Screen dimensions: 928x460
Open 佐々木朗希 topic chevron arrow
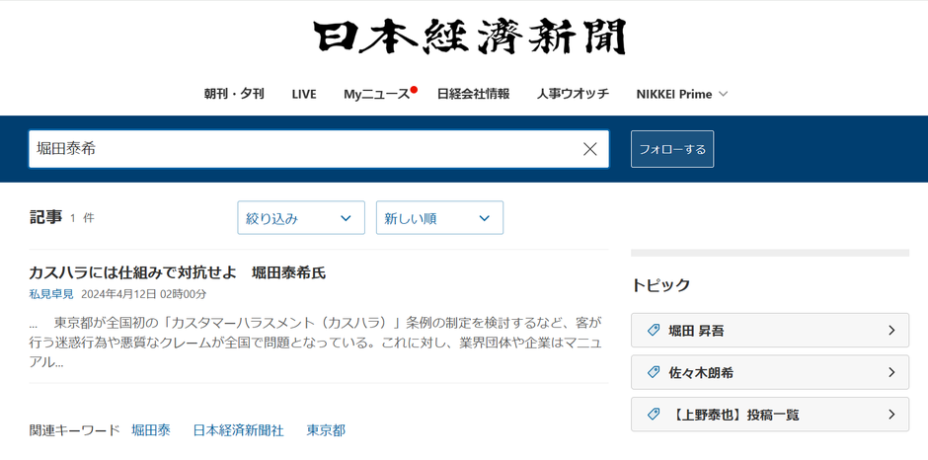[891, 372]
